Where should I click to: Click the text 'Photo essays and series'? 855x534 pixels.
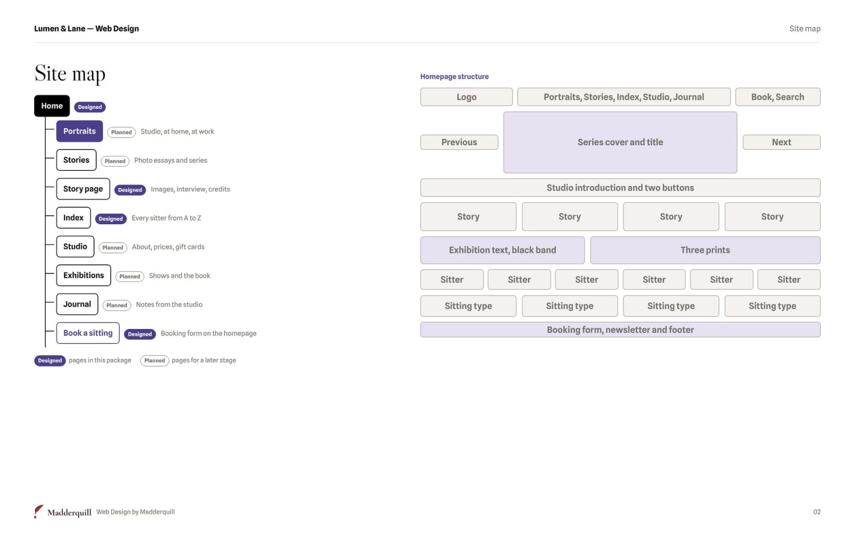tap(170, 161)
